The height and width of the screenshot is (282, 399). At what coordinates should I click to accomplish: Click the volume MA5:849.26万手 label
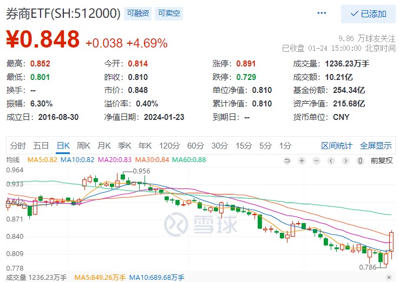click(x=100, y=278)
